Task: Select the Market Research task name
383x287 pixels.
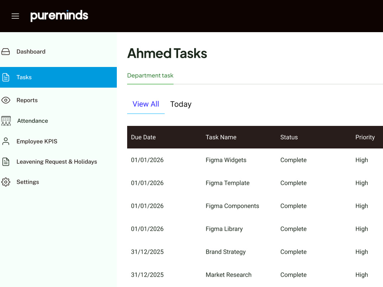Action: pyautogui.click(x=229, y=275)
